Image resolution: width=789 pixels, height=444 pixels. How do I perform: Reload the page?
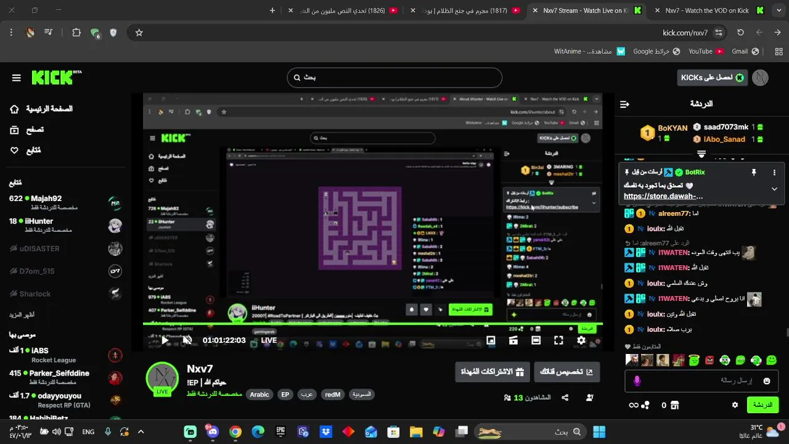click(740, 33)
